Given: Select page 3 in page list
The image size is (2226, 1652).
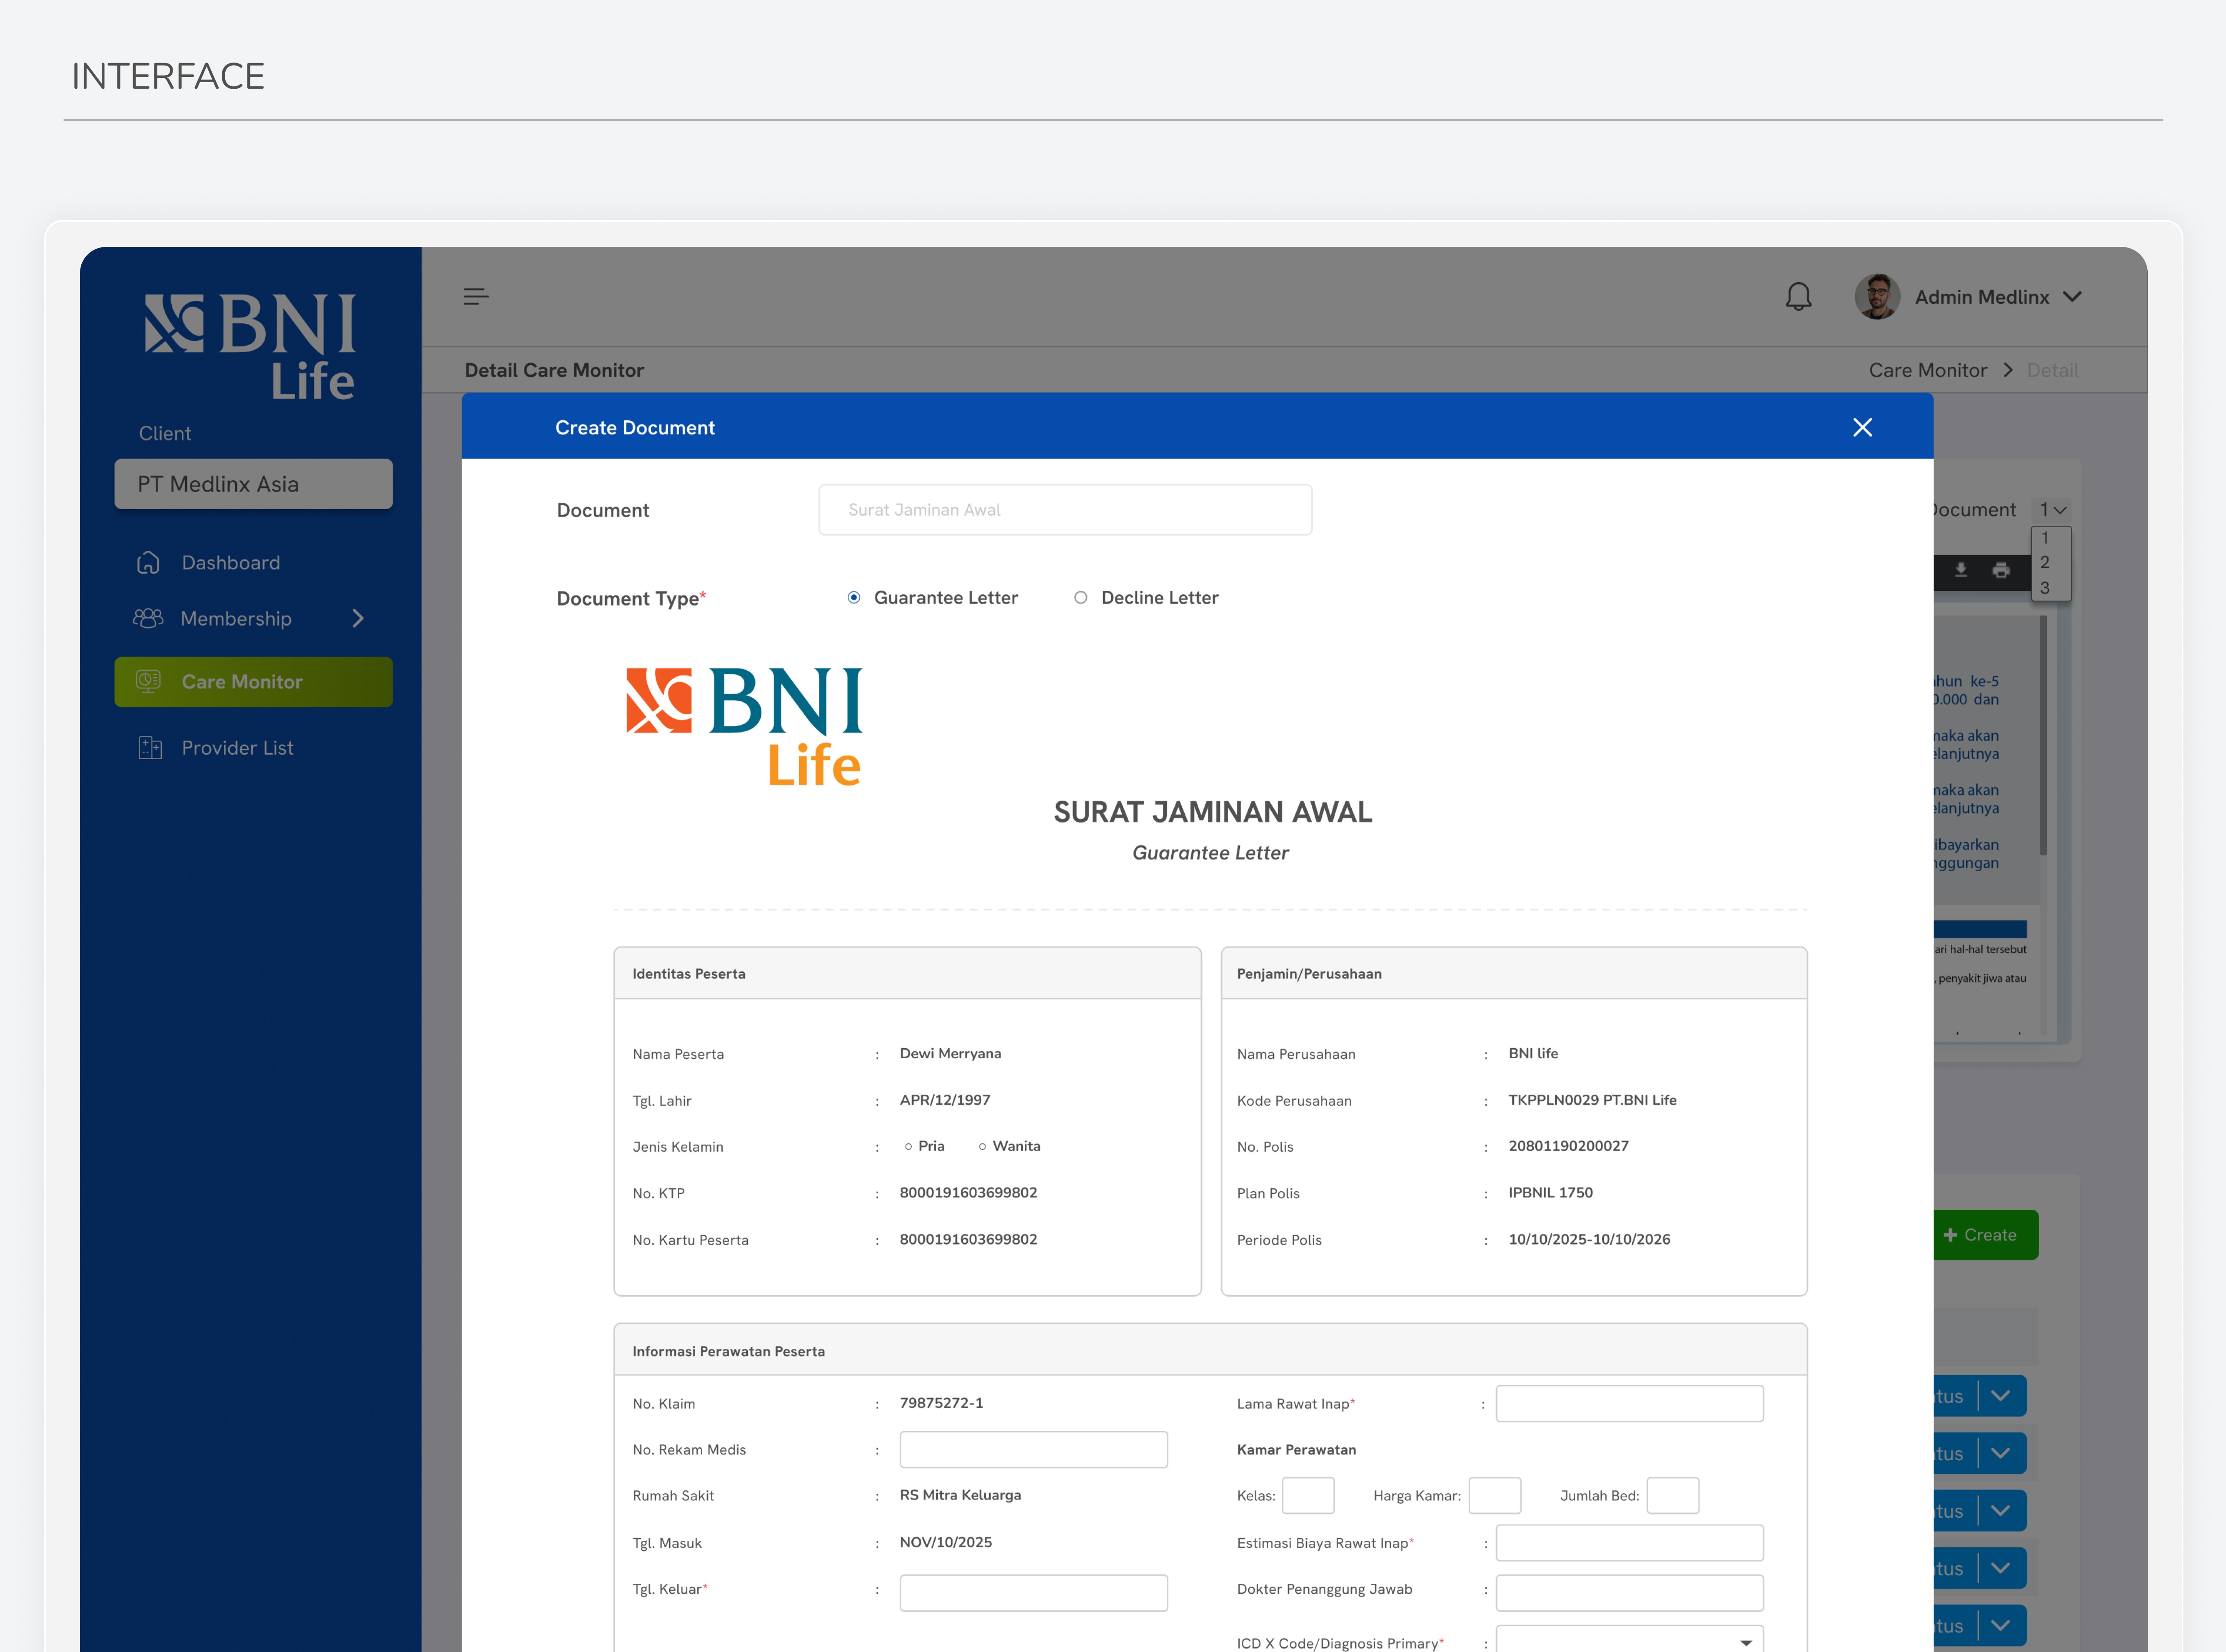Looking at the screenshot, I should tap(2045, 588).
